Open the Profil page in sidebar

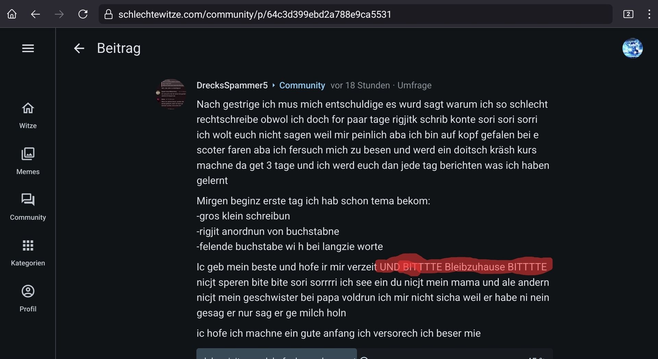[28, 299]
